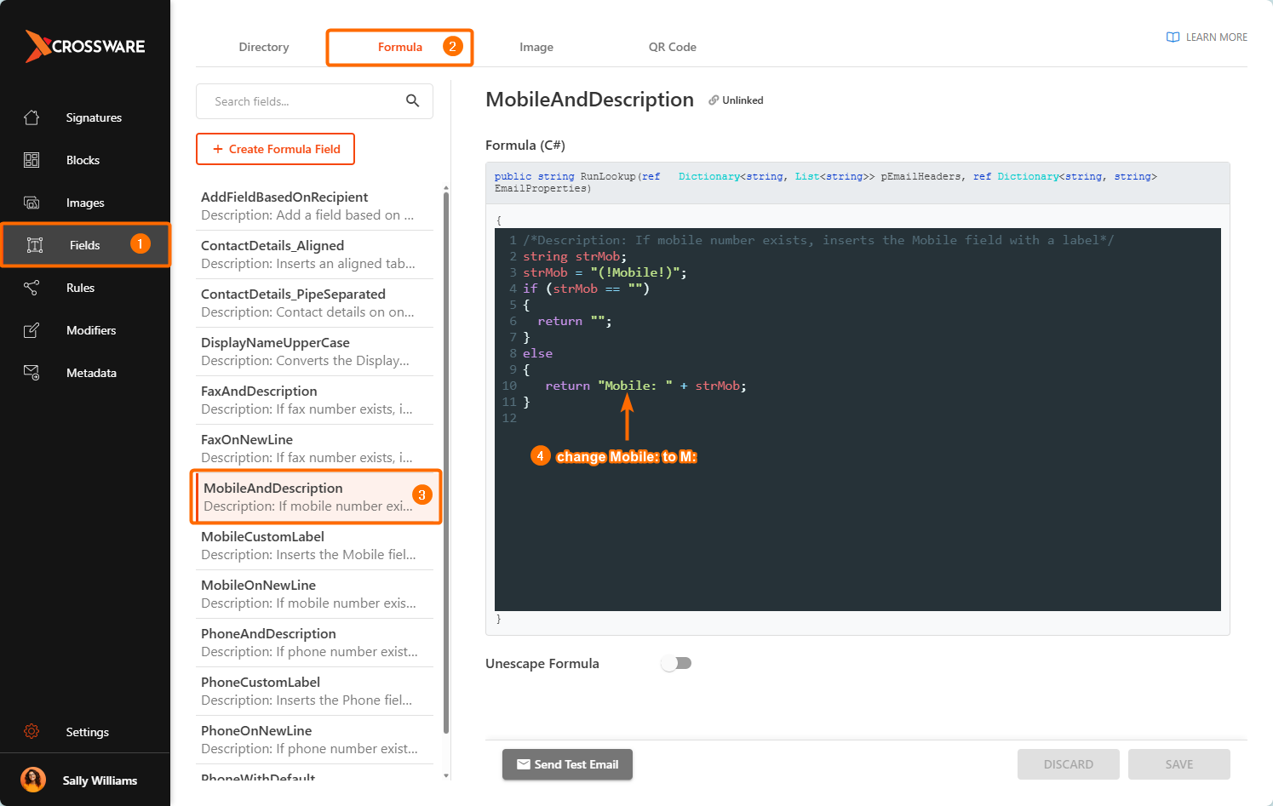Click the Unlinked link icon

(x=714, y=100)
